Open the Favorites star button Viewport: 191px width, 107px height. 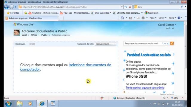(13, 13)
